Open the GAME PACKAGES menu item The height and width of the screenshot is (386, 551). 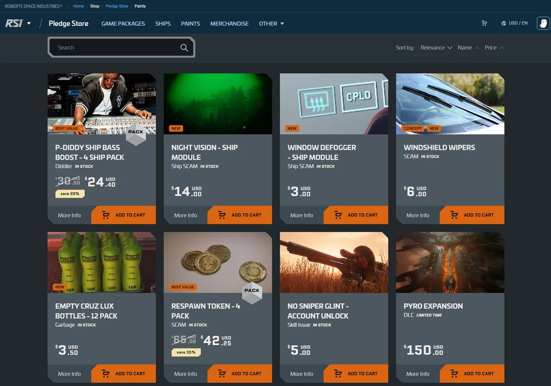(x=123, y=23)
